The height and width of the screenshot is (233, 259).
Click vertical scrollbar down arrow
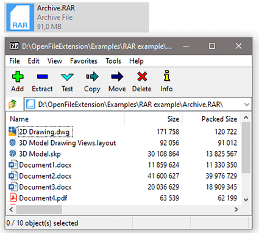pyautogui.click(x=246, y=199)
